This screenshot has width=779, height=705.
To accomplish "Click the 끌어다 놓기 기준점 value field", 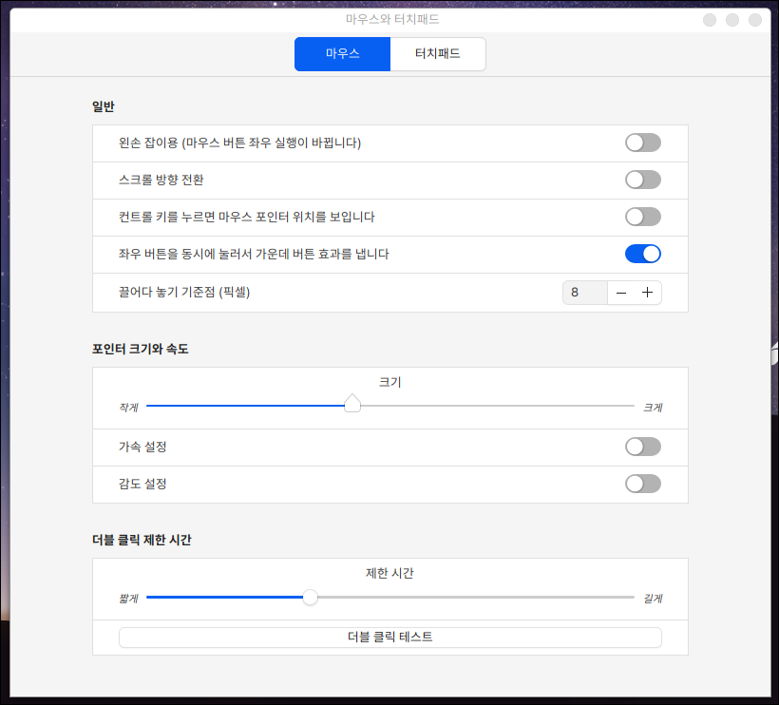I will click(584, 293).
